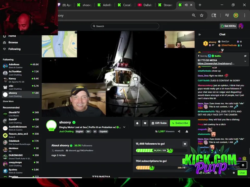Click D3vinTheDude in chat leaderboard
This screenshot has height=187, width=250.
click(229, 45)
